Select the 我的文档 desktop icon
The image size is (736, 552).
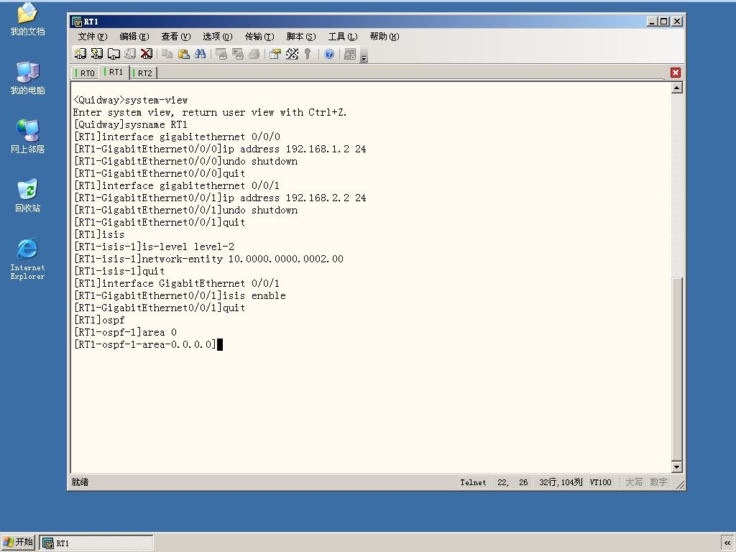point(28,19)
